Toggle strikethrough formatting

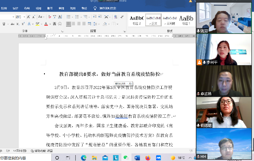12,24
